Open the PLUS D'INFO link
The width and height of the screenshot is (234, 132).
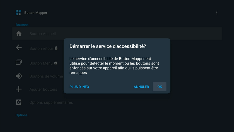click(79, 87)
